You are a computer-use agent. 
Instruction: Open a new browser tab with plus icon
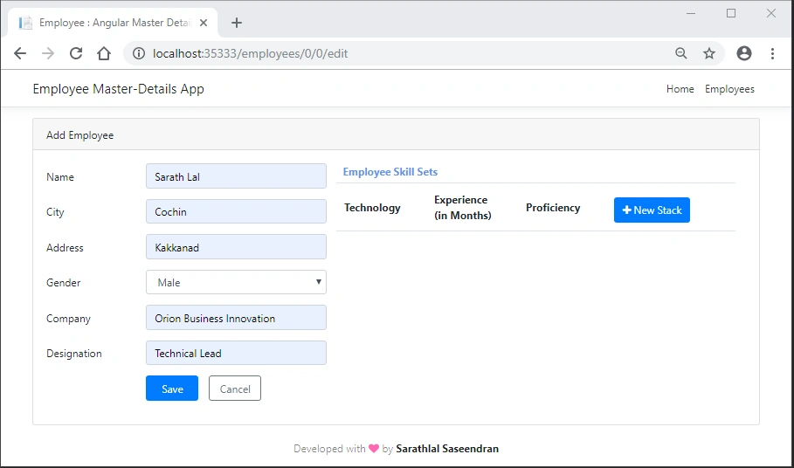(x=236, y=23)
